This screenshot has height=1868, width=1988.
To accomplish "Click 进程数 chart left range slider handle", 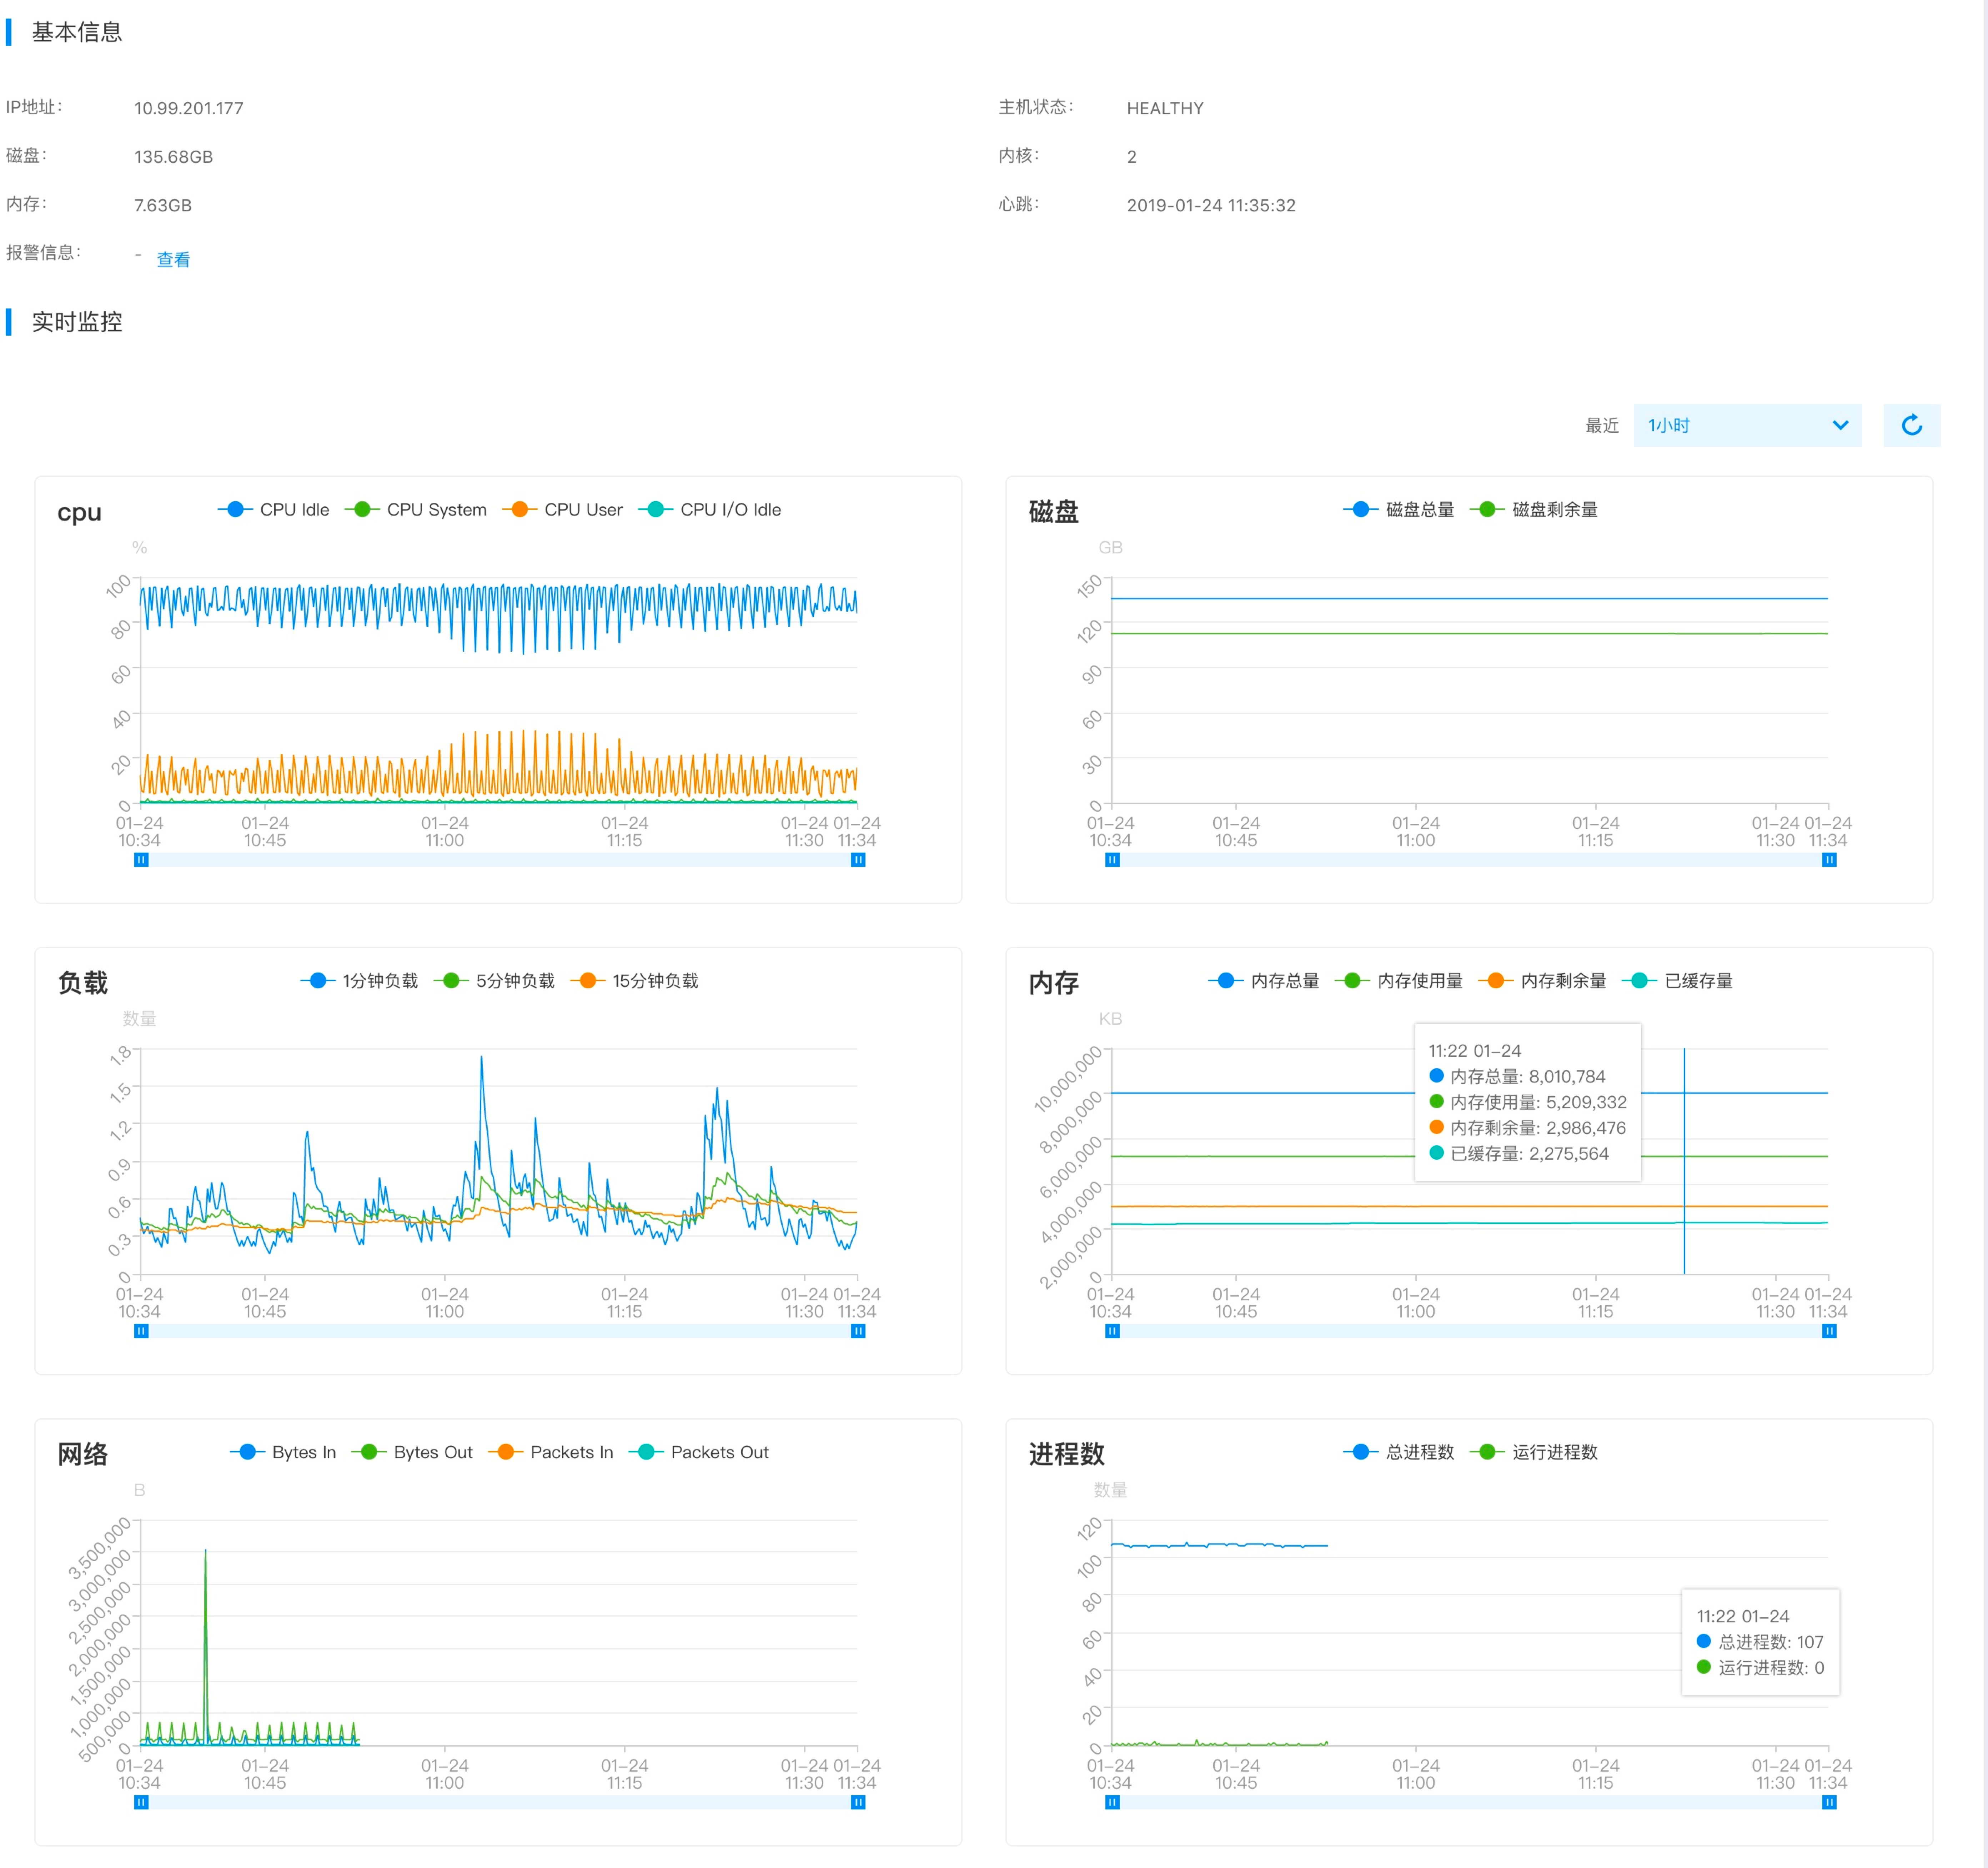I will 1112,1802.
